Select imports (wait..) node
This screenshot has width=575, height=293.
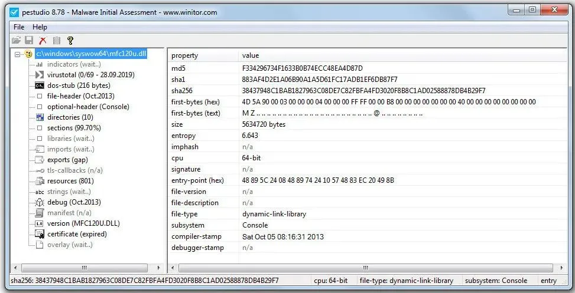70,149
